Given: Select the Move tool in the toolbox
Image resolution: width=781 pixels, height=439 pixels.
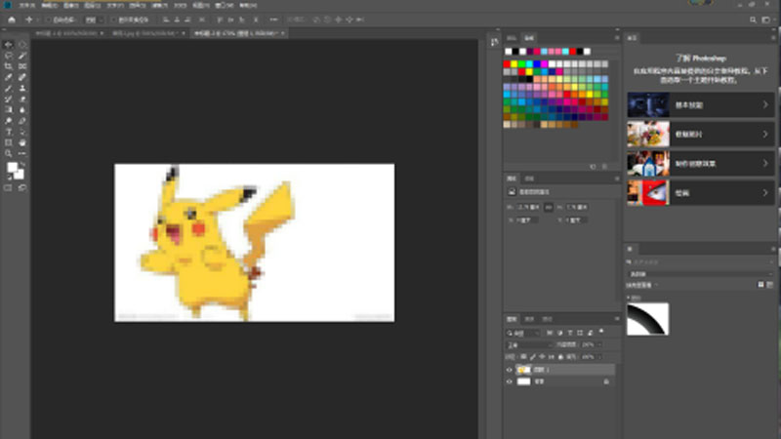Looking at the screenshot, I should click(9, 45).
